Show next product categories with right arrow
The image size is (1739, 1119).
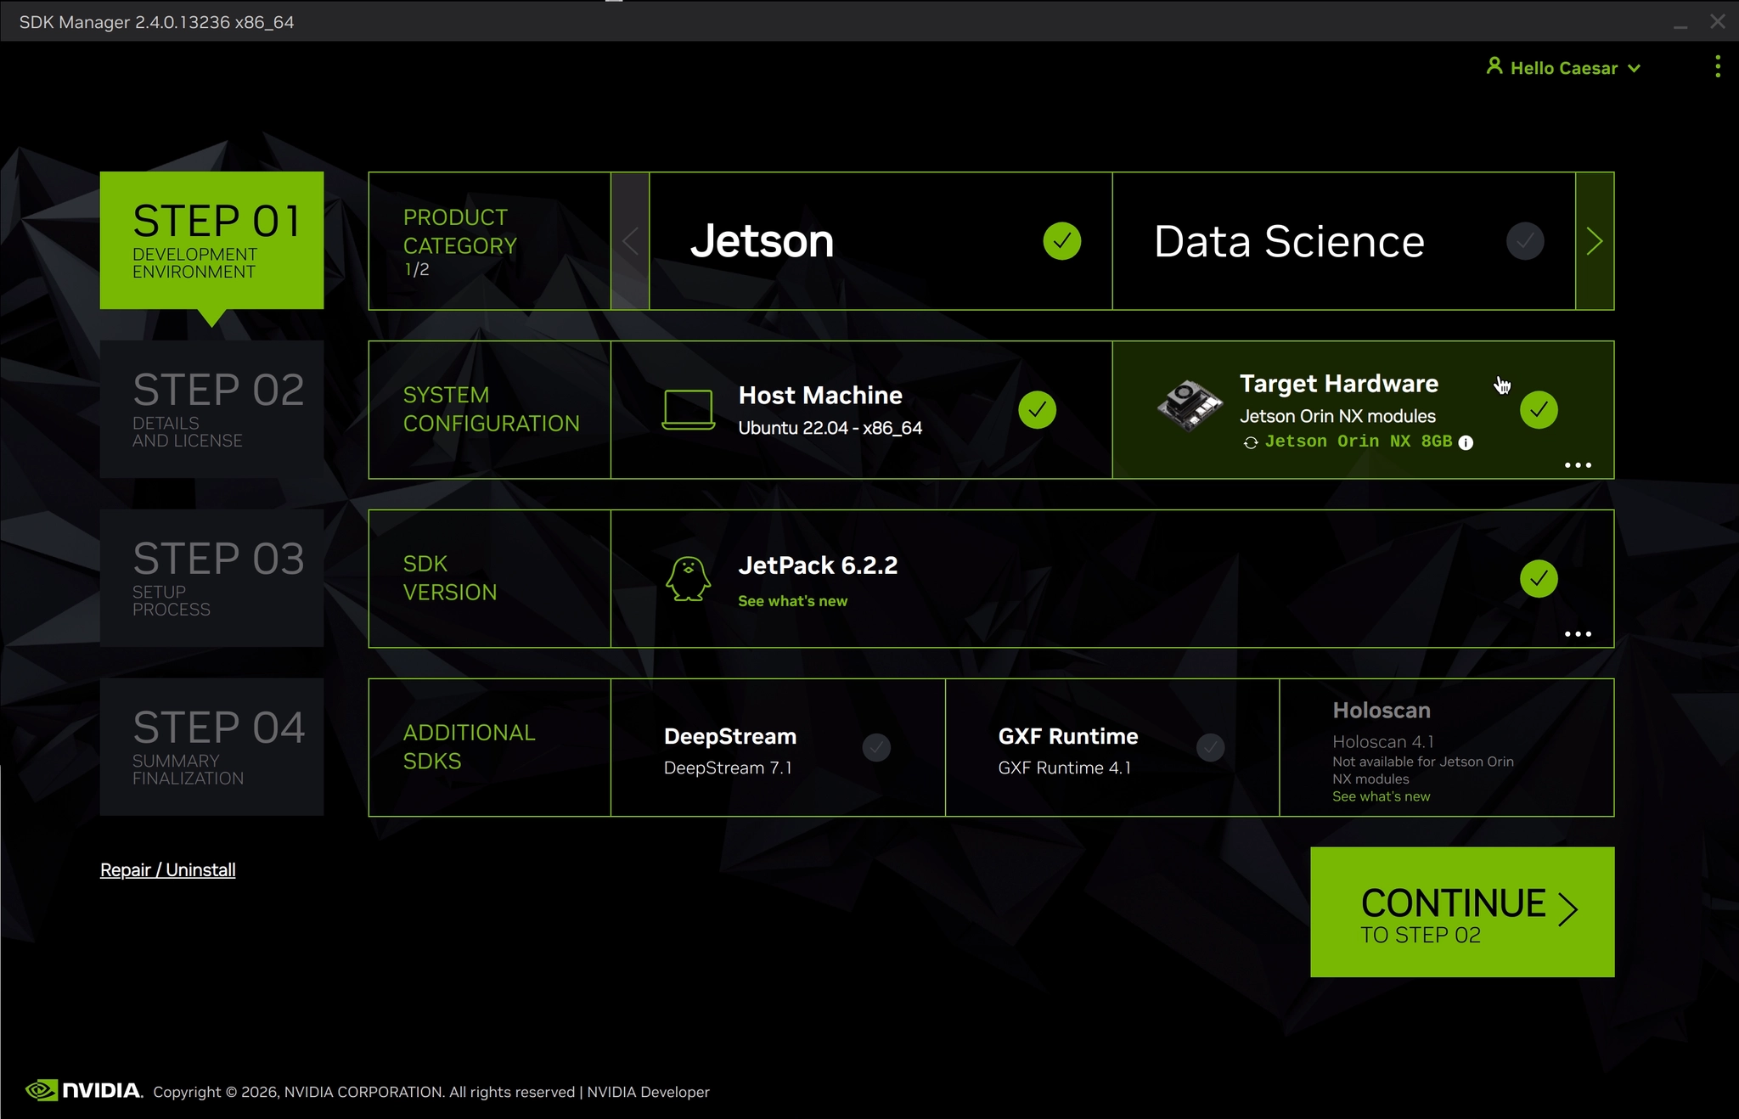pyautogui.click(x=1595, y=241)
